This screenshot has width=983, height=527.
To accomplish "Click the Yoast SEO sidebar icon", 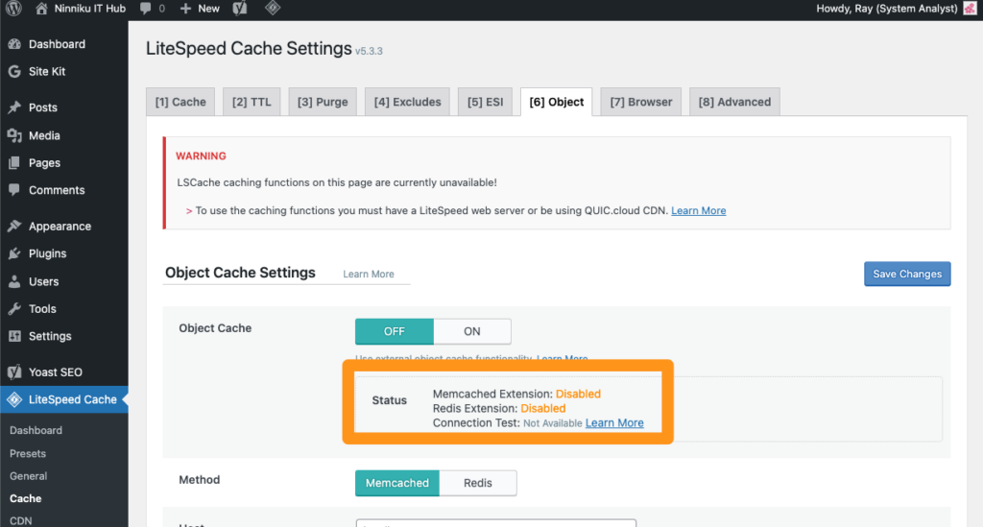I will [14, 372].
